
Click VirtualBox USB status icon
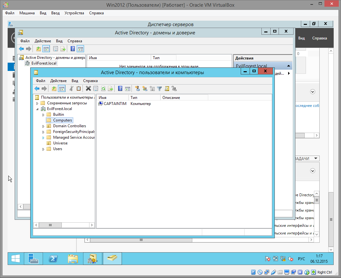coord(274,272)
